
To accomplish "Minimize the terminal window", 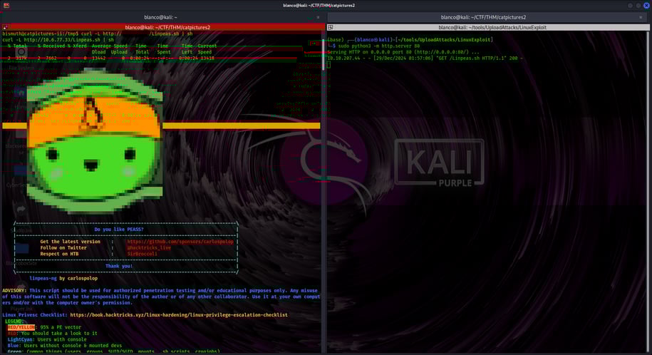I will click(x=631, y=6).
